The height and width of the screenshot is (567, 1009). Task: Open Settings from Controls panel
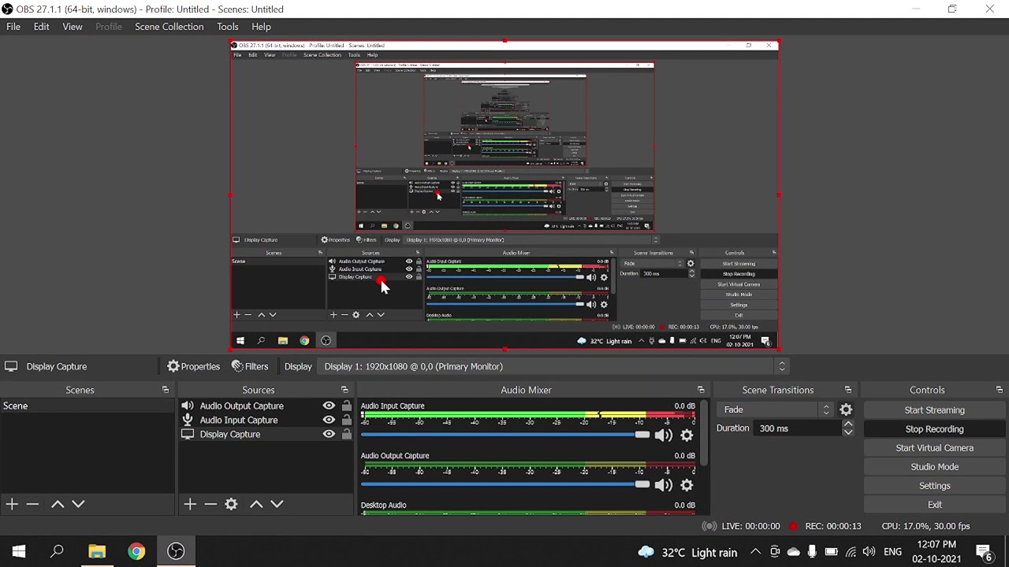pos(934,486)
